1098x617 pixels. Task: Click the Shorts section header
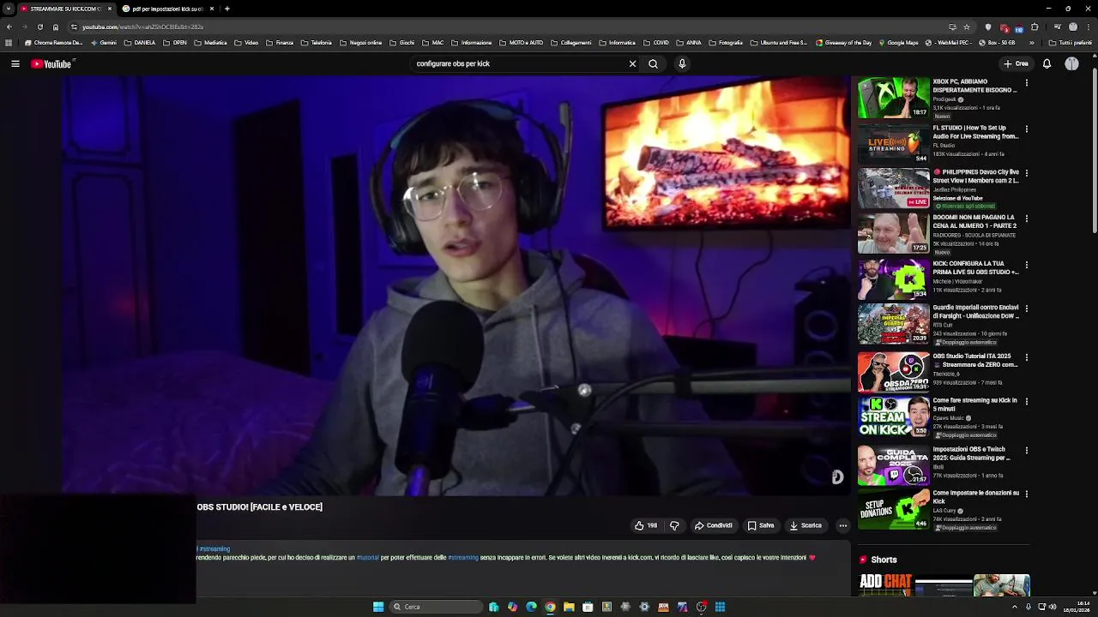[884, 560]
